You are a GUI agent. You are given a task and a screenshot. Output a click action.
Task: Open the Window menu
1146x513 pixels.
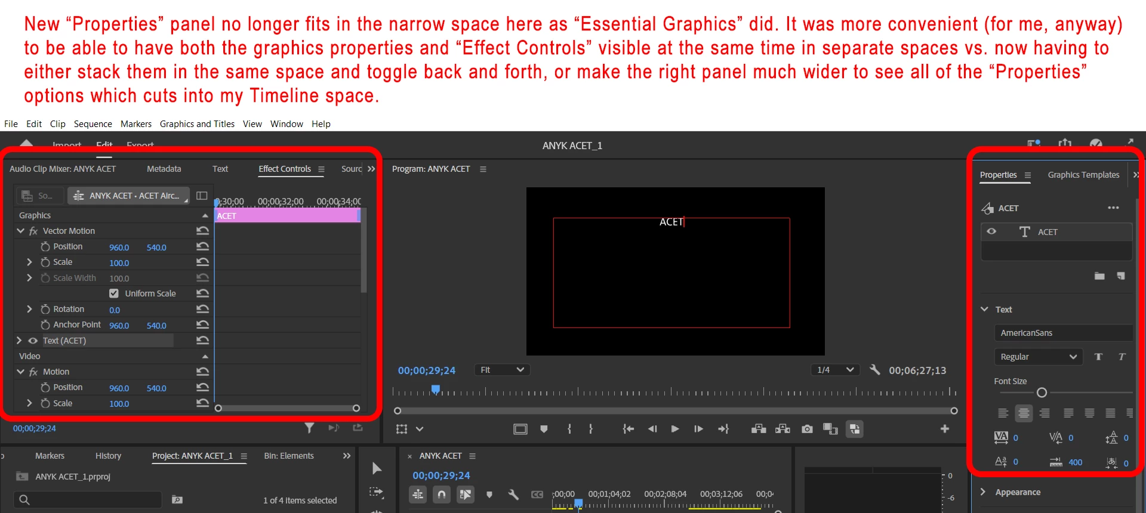point(286,124)
